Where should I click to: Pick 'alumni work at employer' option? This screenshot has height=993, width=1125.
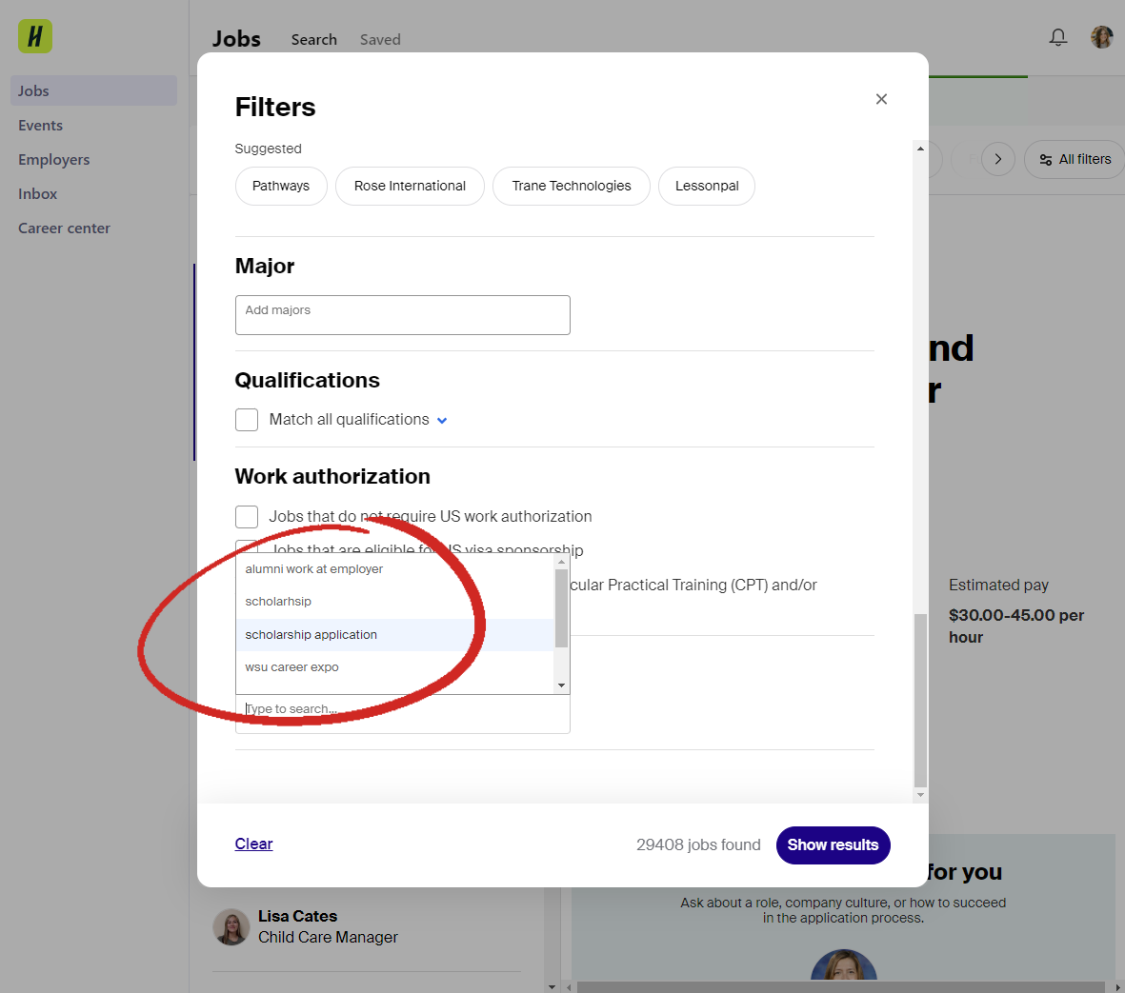[x=314, y=569]
